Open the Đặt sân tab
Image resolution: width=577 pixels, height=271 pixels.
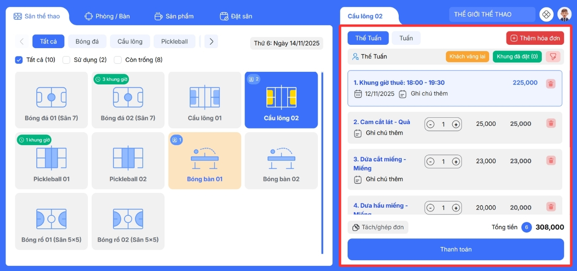click(x=236, y=16)
